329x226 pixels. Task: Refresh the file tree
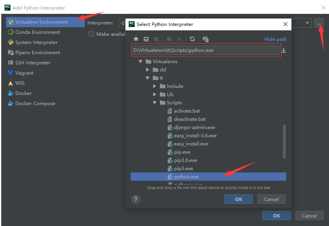pyautogui.click(x=192, y=39)
